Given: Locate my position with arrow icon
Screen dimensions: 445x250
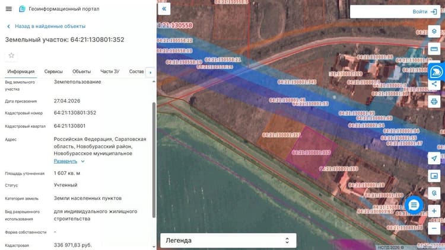Looking at the screenshot, I should (434, 158).
